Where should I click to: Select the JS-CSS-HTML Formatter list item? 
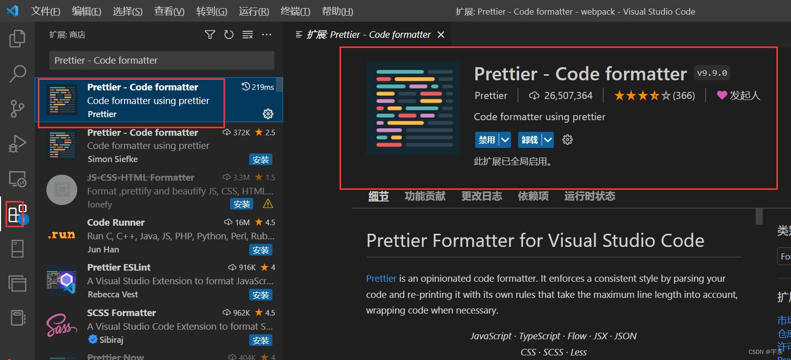click(159, 191)
